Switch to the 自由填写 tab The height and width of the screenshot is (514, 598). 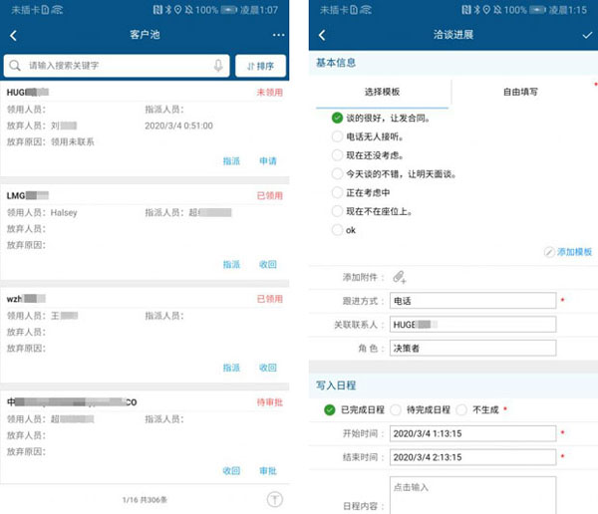point(519,92)
